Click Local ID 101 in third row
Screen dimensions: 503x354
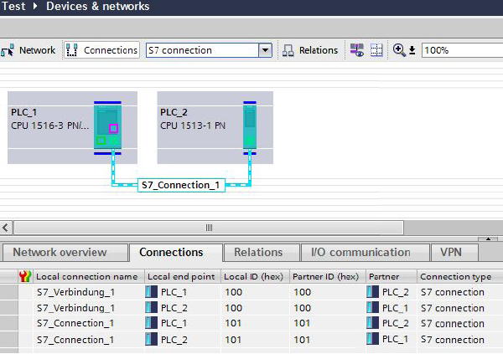(x=233, y=323)
